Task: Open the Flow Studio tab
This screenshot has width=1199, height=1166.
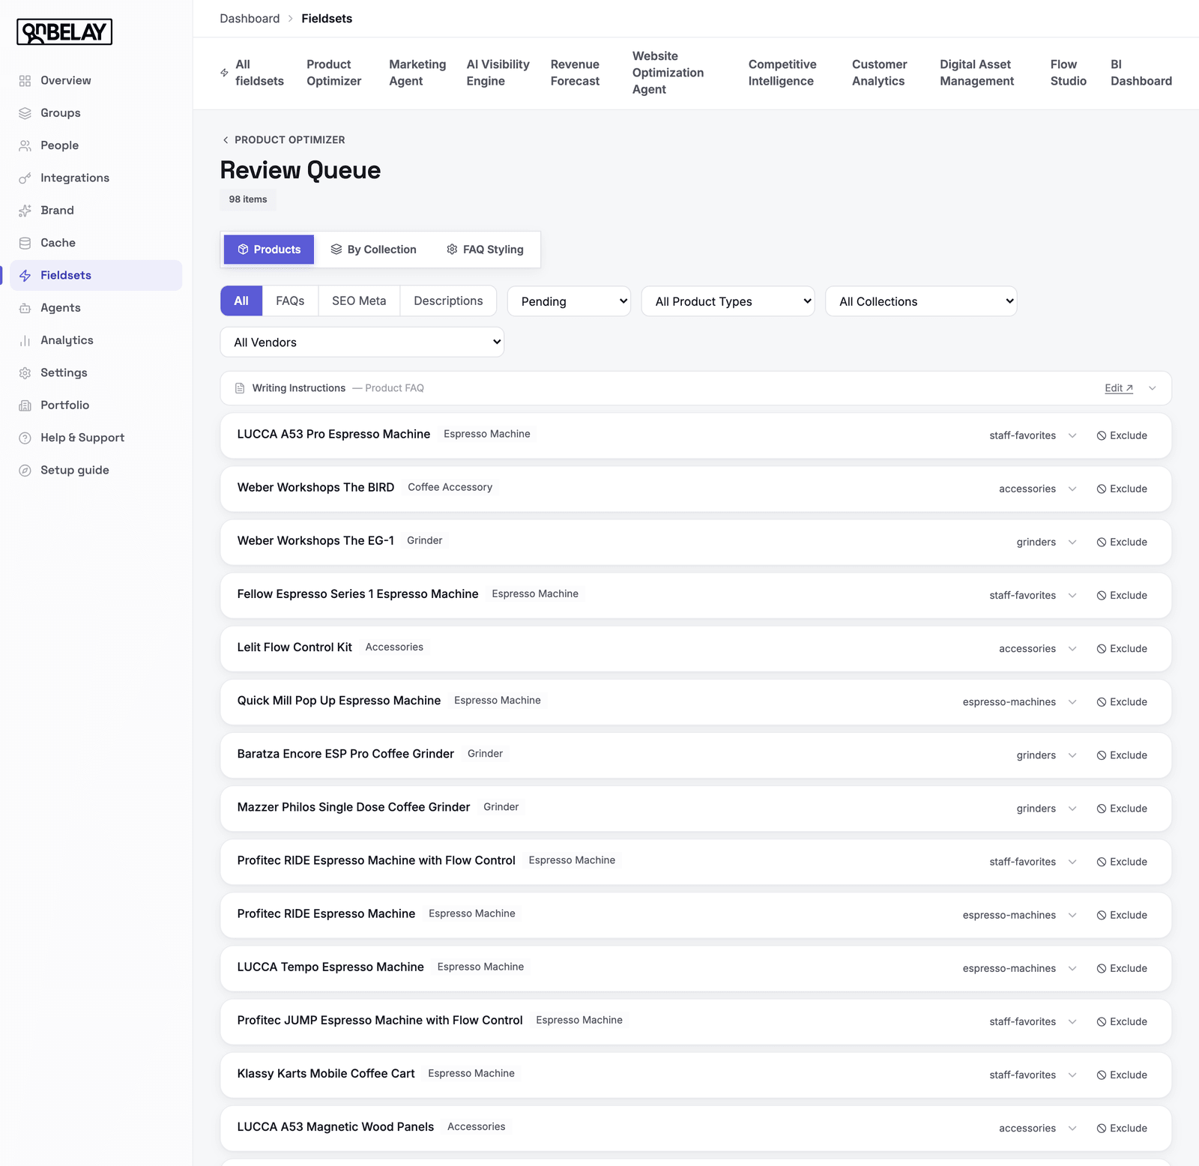Action: click(1068, 73)
